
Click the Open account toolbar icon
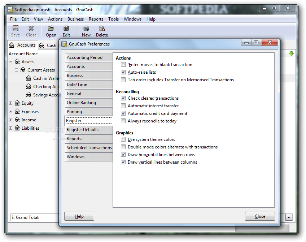click(51, 29)
